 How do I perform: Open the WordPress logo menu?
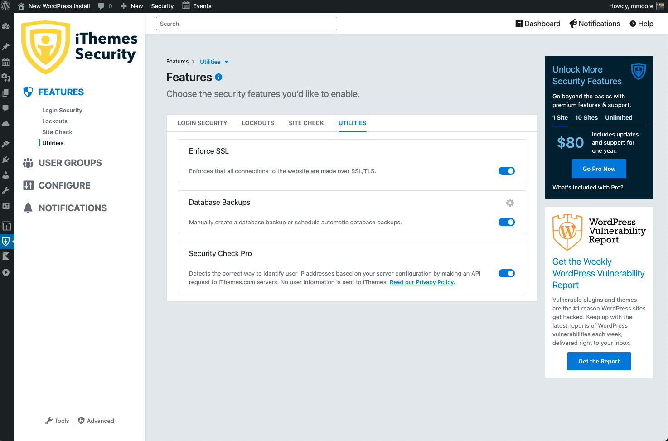6,6
